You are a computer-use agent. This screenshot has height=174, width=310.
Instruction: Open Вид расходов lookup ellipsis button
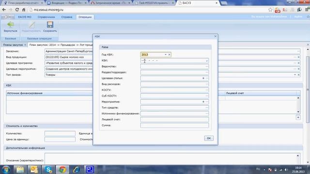[207, 84]
